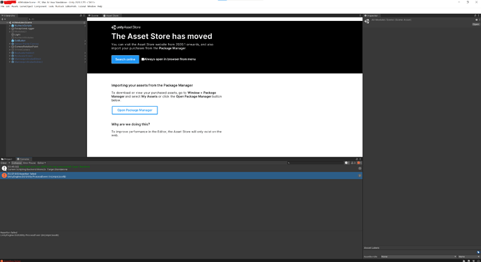Image resolution: width=481 pixels, height=262 pixels.
Task: Select ExitButton prefab in Hierarchy
Action: coord(20,40)
